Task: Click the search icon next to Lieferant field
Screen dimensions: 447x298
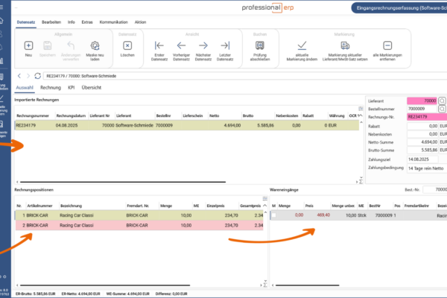Action: pyautogui.click(x=442, y=101)
